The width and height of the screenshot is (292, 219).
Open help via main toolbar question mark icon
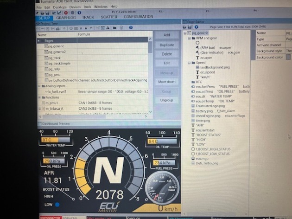[79, 13]
